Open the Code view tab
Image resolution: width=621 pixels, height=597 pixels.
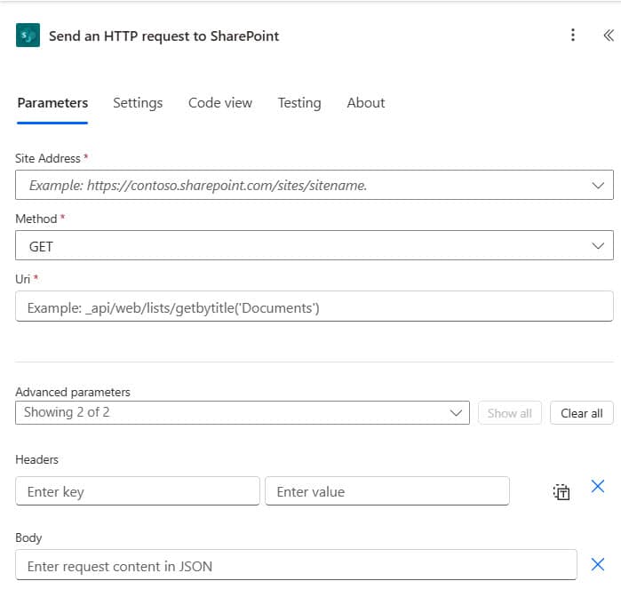pyautogui.click(x=220, y=103)
